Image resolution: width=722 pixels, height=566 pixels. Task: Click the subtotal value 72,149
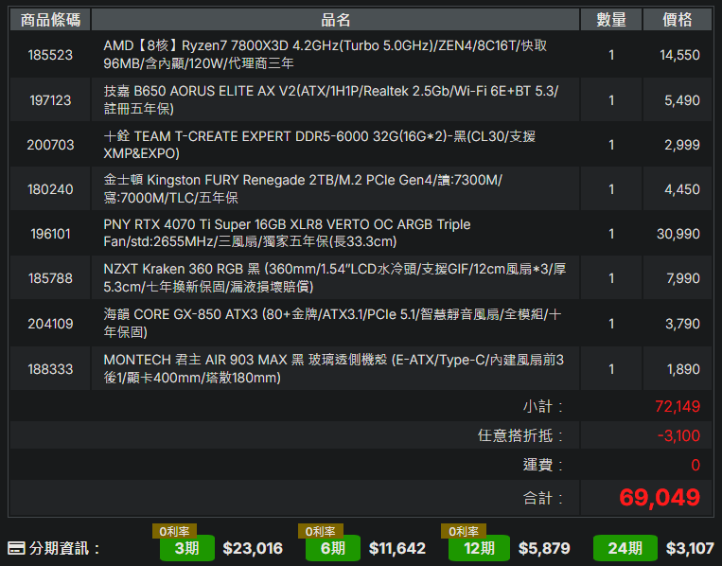678,406
